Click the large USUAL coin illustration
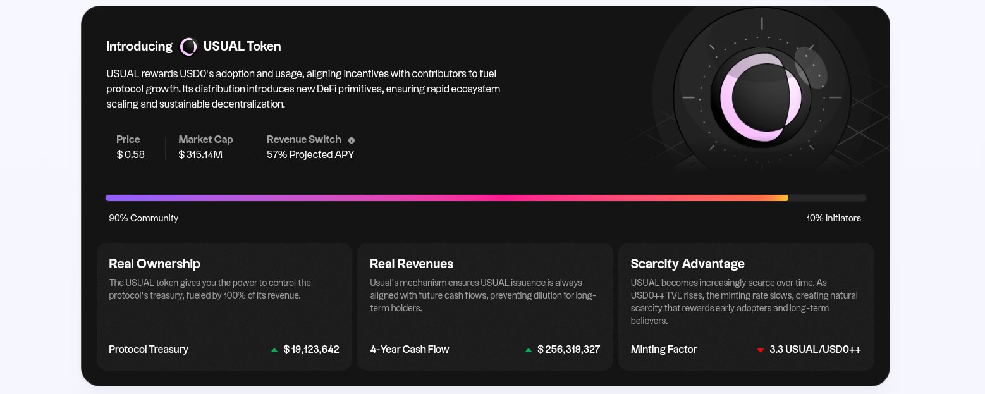 762,97
